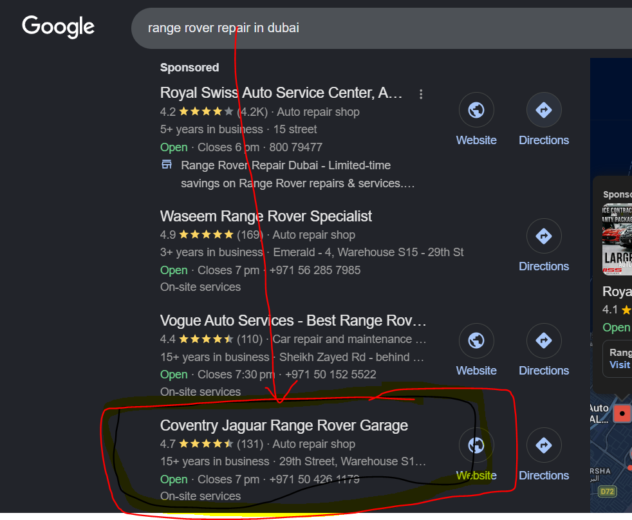
Task: Open Range Rover Repair Dubai limited-time offer
Action: tap(297, 174)
